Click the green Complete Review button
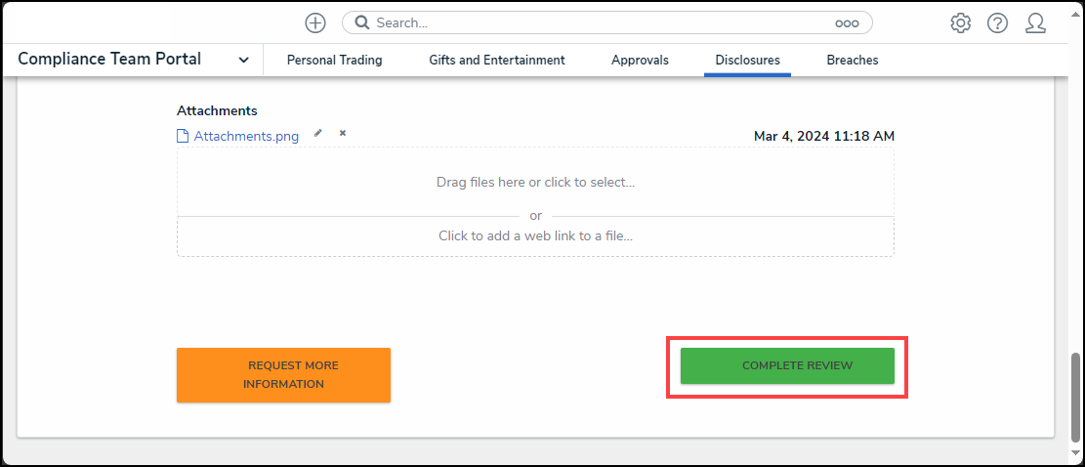Image resolution: width=1085 pixels, height=467 pixels. point(787,365)
